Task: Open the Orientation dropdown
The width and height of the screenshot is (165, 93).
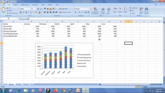Action: 54,9
